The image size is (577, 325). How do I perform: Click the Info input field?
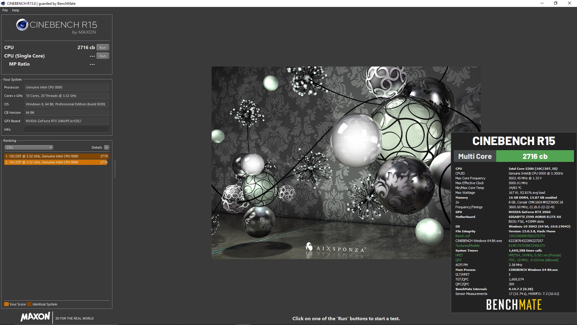(x=67, y=129)
